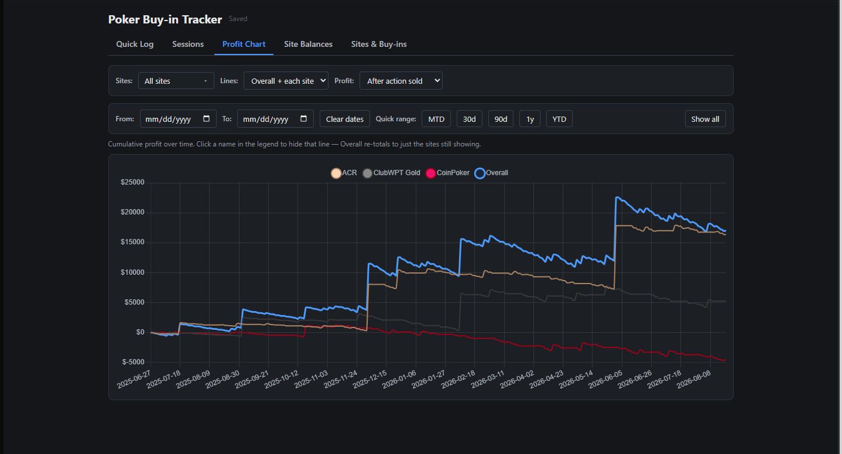Click the Saved status text

pyautogui.click(x=238, y=19)
